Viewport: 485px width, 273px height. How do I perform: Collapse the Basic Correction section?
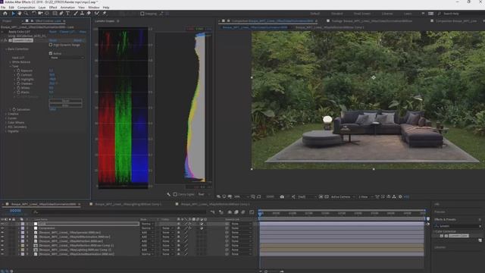[6, 49]
